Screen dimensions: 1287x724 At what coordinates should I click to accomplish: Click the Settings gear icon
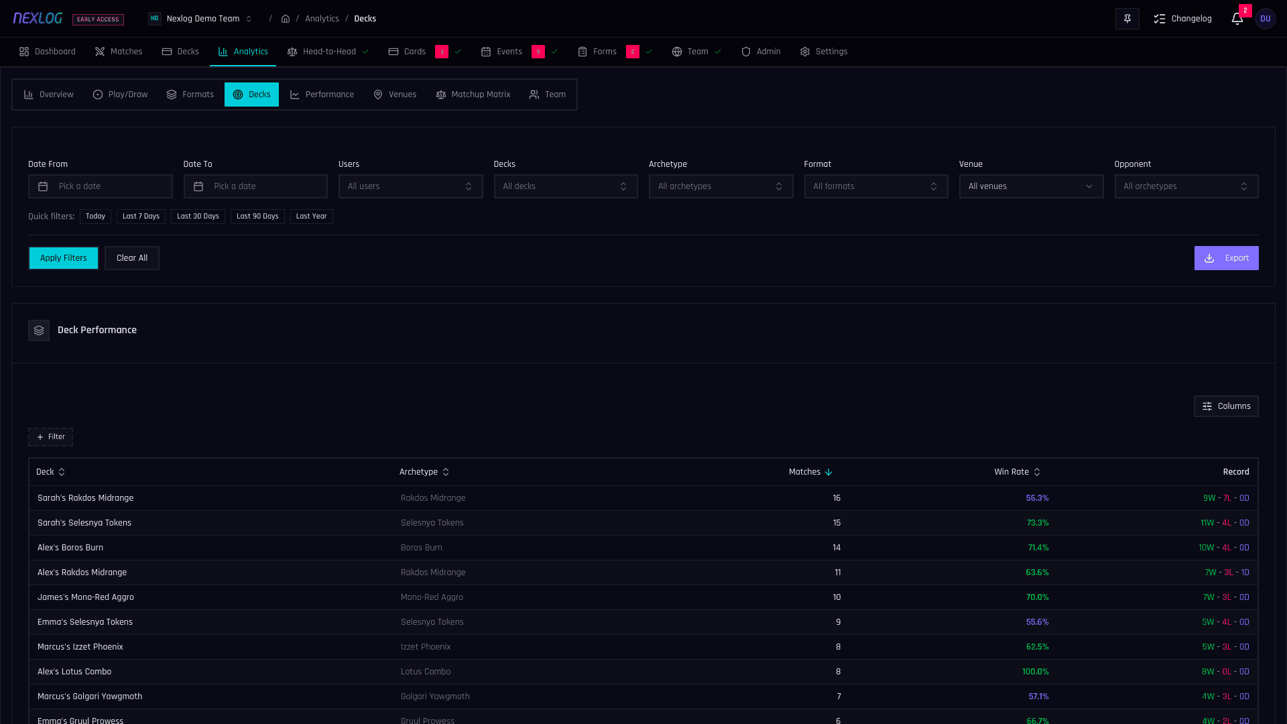(x=805, y=52)
